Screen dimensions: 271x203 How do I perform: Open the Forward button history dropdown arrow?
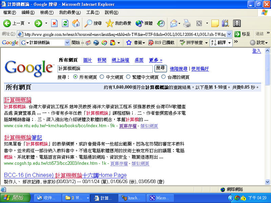tap(46, 23)
